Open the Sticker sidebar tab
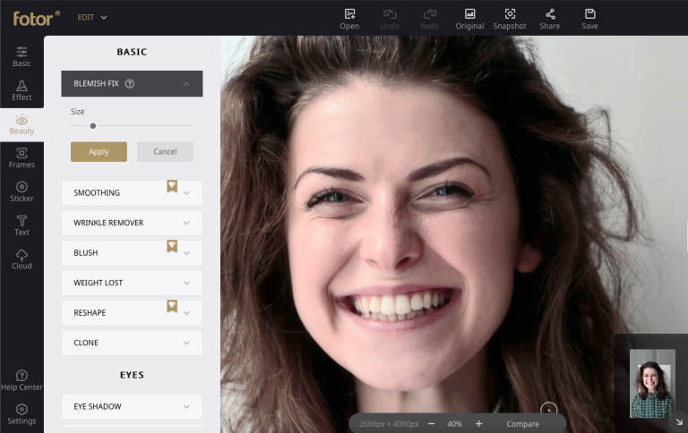 [x=21, y=192]
